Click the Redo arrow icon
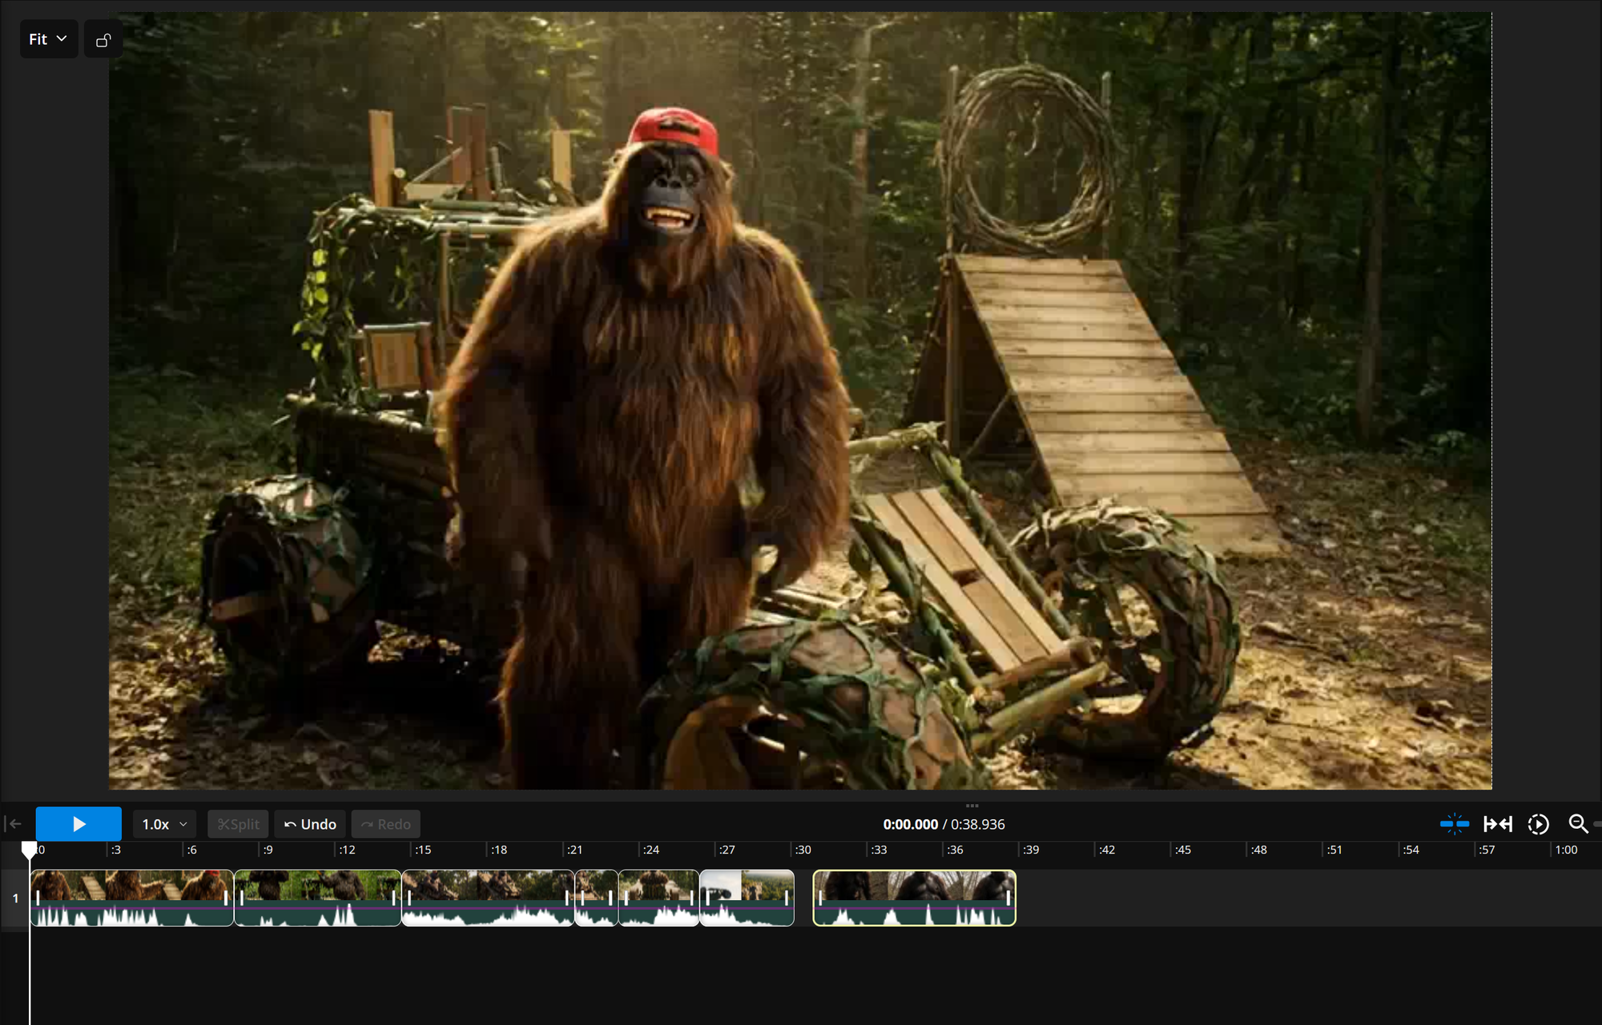The width and height of the screenshot is (1602, 1025). pos(368,823)
